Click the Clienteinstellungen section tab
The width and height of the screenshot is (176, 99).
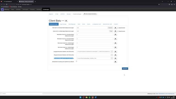(x=77, y=14)
